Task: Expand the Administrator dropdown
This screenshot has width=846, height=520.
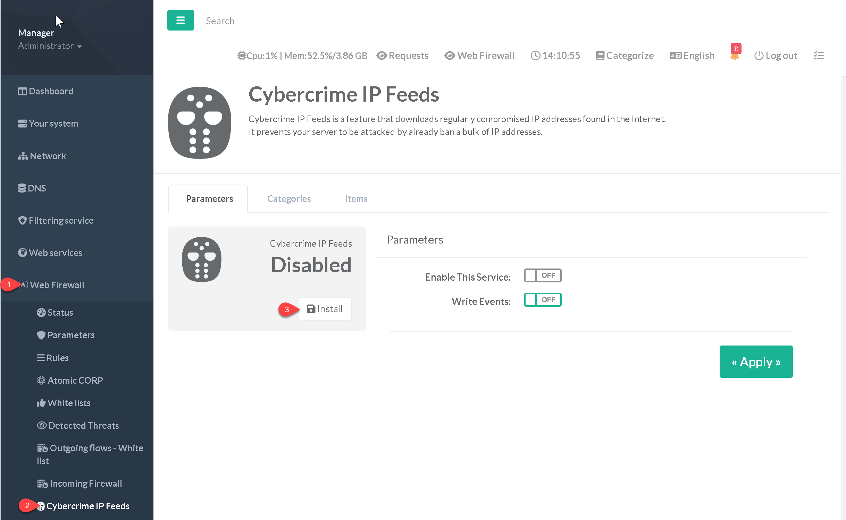Action: click(x=50, y=46)
